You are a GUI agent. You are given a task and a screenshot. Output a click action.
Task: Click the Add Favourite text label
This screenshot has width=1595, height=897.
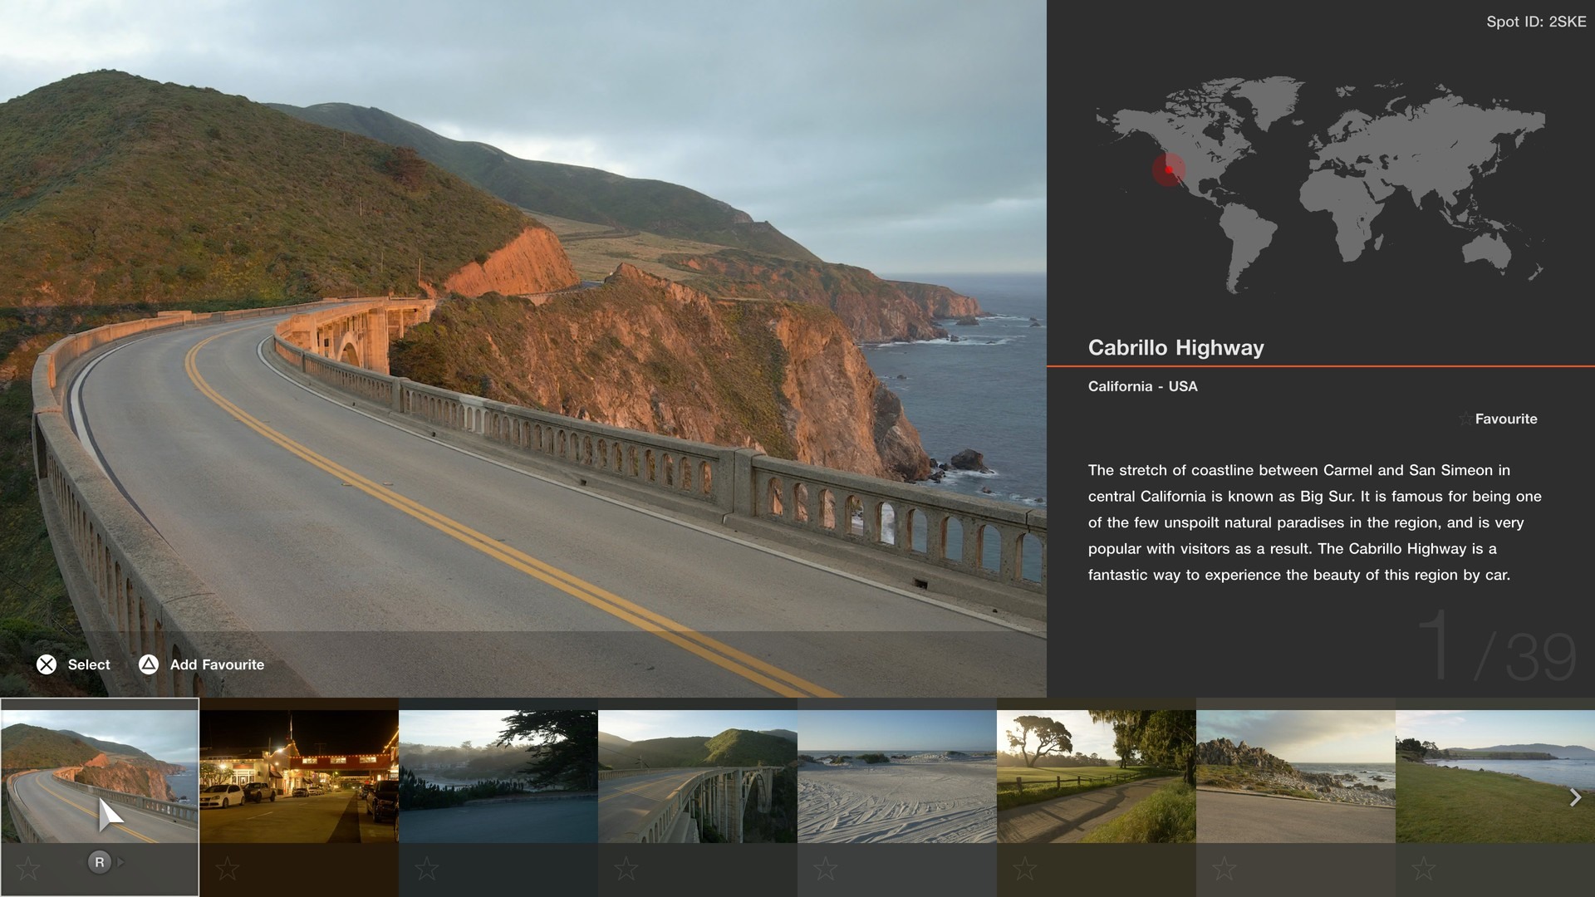(x=217, y=664)
